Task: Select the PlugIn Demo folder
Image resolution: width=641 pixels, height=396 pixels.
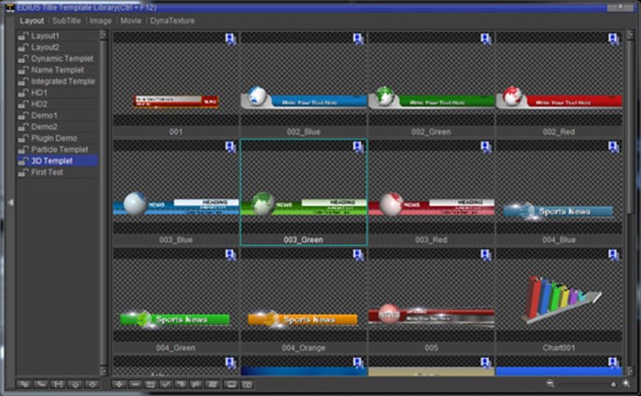Action: tap(58, 138)
